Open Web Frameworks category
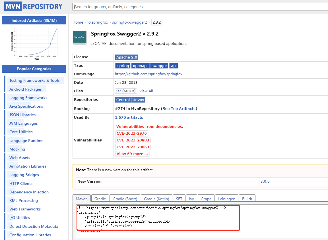 [25, 209]
